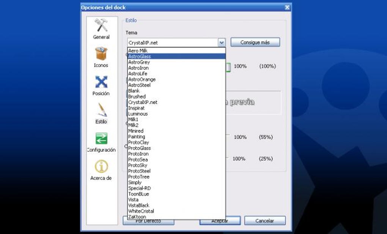Image resolution: width=387 pixels, height=234 pixels.
Task: Select the ZaKtoon theme
Action: [x=176, y=217]
